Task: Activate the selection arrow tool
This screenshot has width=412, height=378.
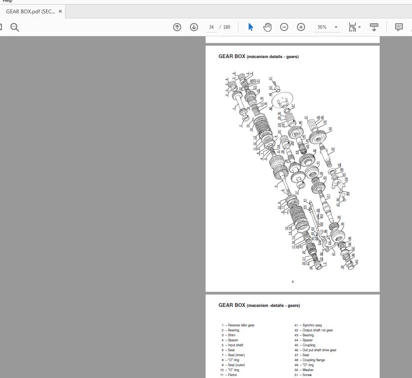Action: click(x=251, y=27)
